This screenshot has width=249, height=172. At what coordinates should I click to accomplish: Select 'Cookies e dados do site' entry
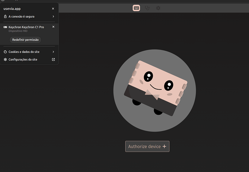pyautogui.click(x=24, y=52)
